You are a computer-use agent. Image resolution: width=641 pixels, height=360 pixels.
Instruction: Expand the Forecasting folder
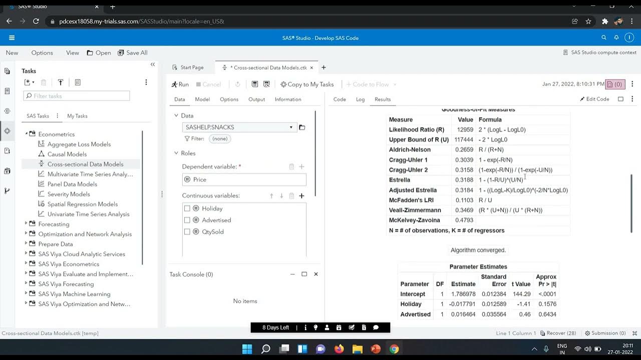pyautogui.click(x=27, y=224)
